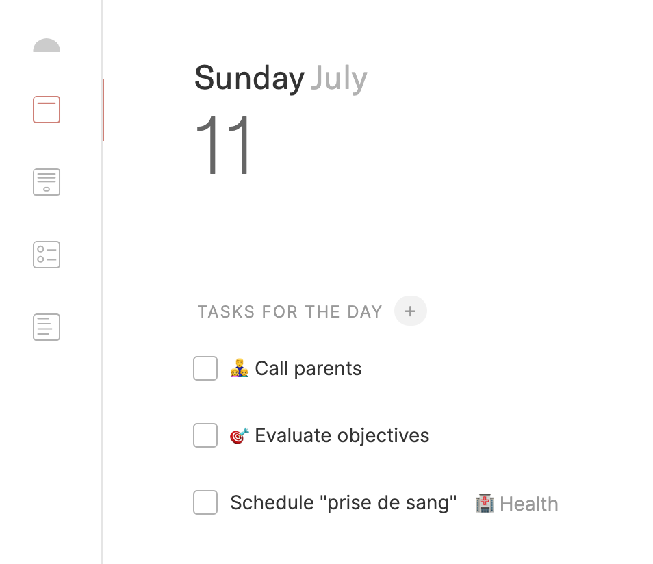
Task: Open the red daily view icon
Action: click(x=47, y=110)
